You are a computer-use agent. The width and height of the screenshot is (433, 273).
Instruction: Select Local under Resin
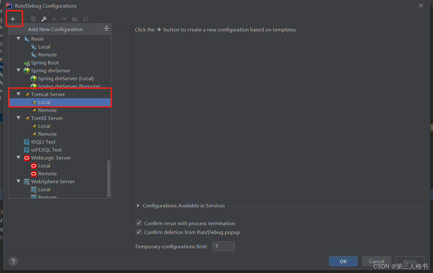44,47
